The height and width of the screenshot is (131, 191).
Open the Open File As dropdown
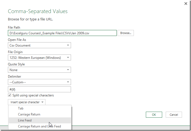pyautogui.click(x=39, y=45)
